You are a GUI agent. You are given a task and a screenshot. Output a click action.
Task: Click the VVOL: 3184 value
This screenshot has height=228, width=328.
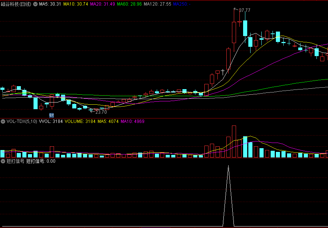[x=51, y=121]
